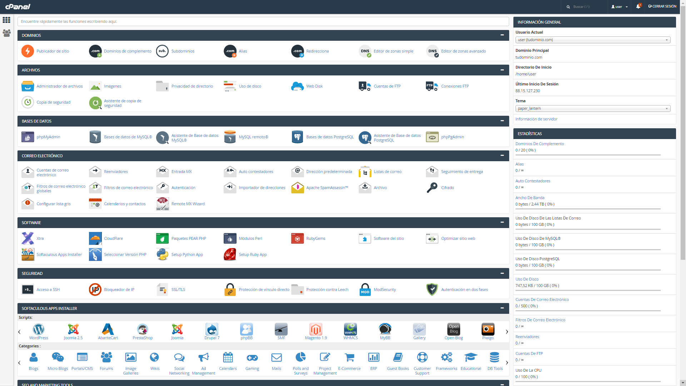Viewport: 686px width, 386px height.
Task: Click the Bloqueador de IP icon
Action: click(x=95, y=289)
